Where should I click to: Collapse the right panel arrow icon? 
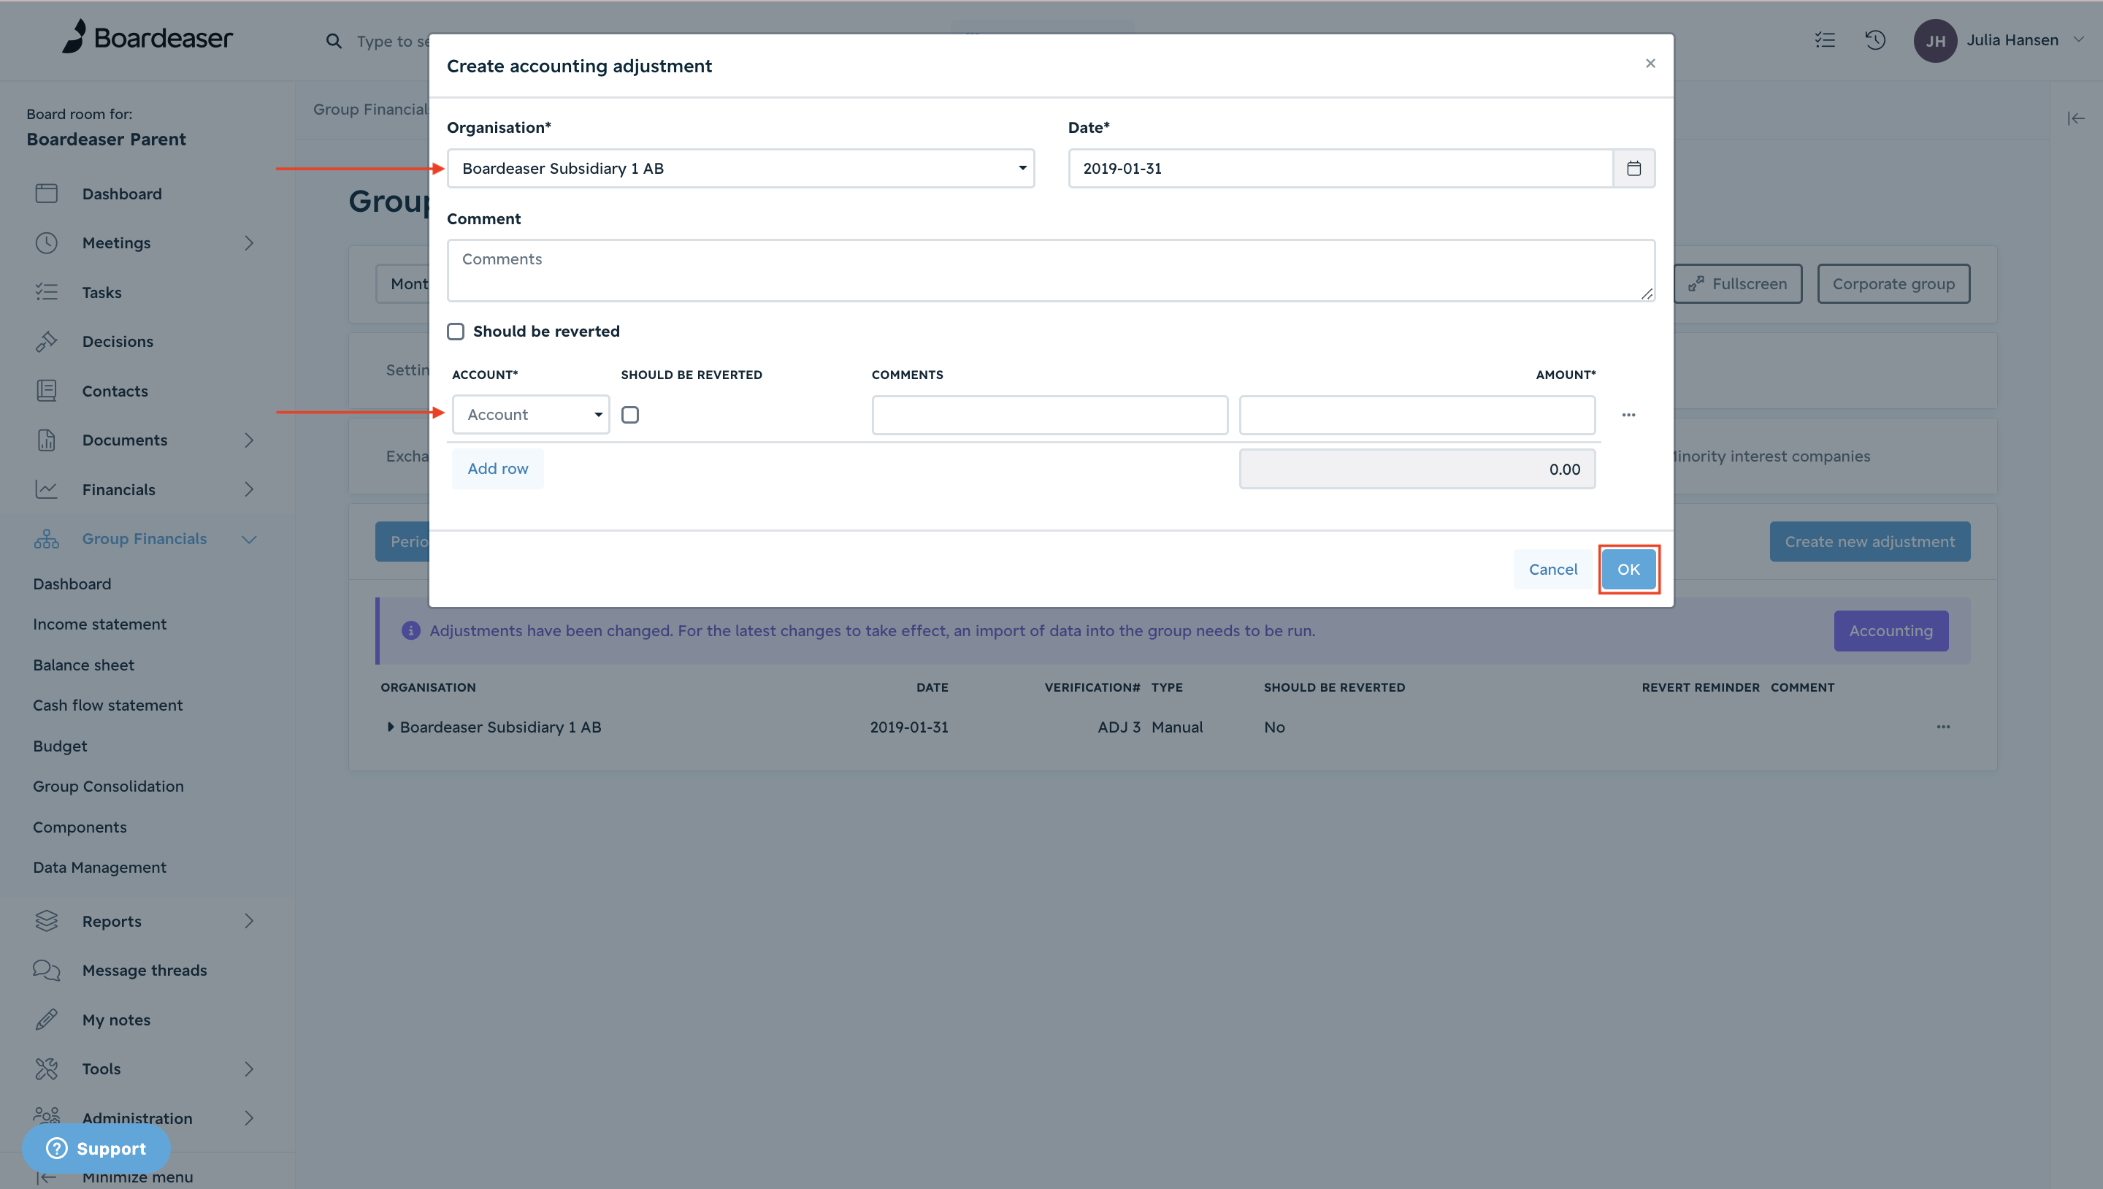click(2075, 119)
